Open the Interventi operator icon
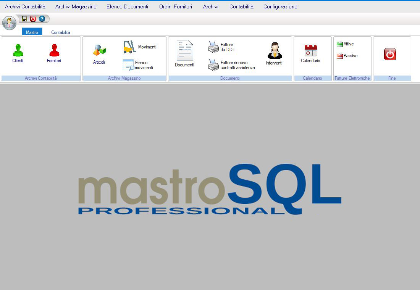The width and height of the screenshot is (420, 290). (x=275, y=50)
